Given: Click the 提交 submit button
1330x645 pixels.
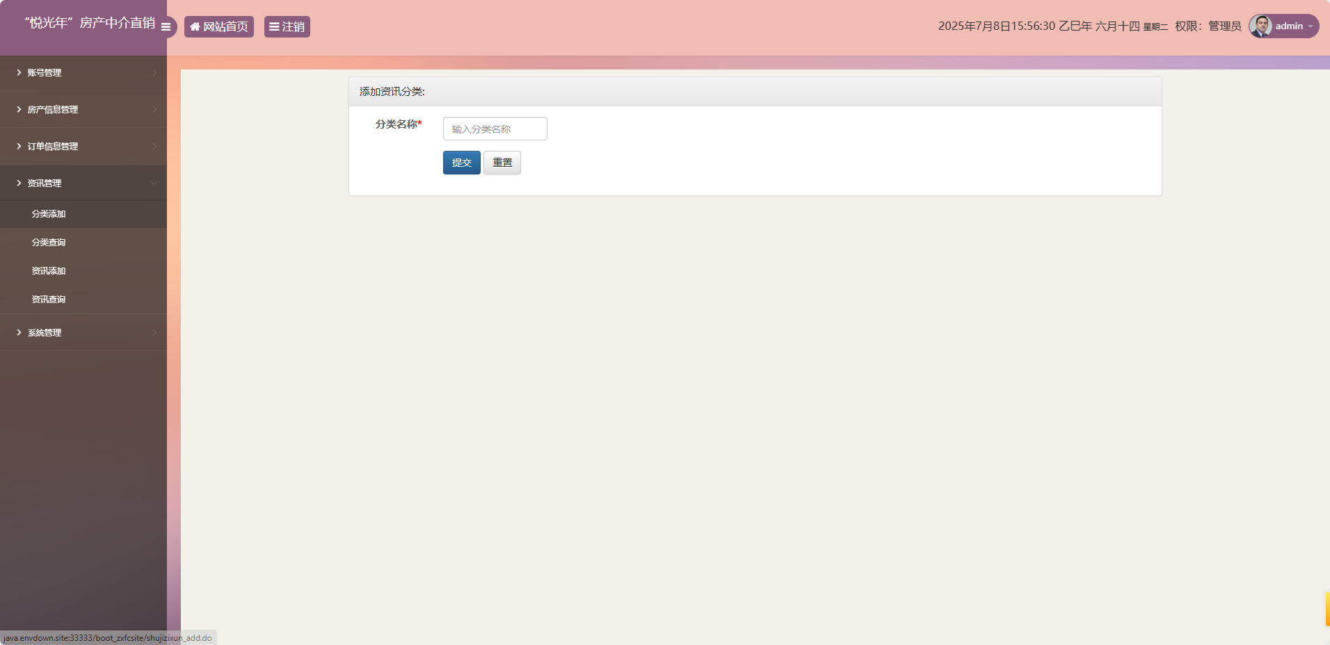Looking at the screenshot, I should pos(462,163).
